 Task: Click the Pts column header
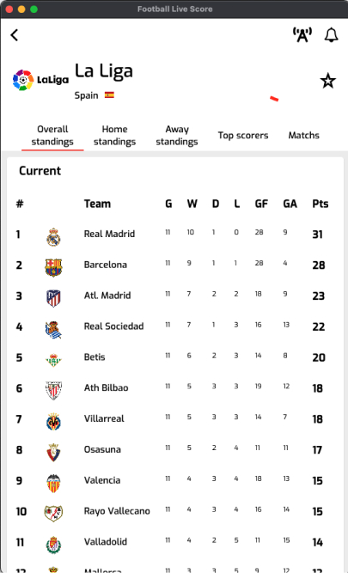coord(321,204)
